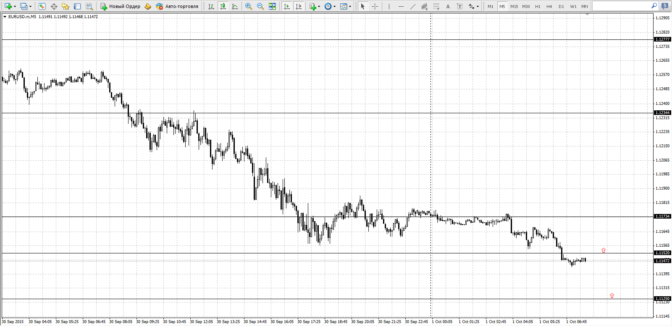Click the Indicators list icon
672x326 pixels.
[x=312, y=6]
